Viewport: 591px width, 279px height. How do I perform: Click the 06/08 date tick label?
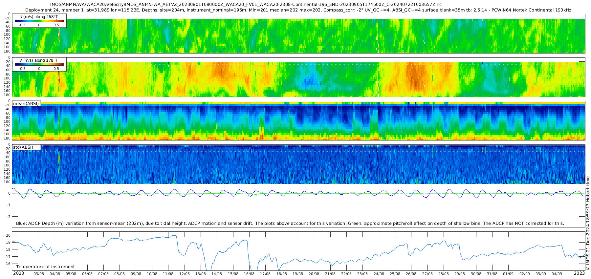click(x=87, y=274)
